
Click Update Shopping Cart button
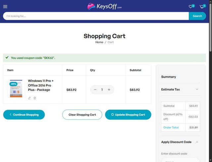pyautogui.click(x=128, y=115)
